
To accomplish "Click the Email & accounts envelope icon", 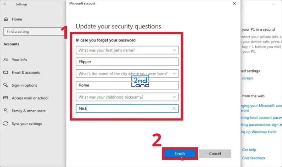I will coord(6,73).
